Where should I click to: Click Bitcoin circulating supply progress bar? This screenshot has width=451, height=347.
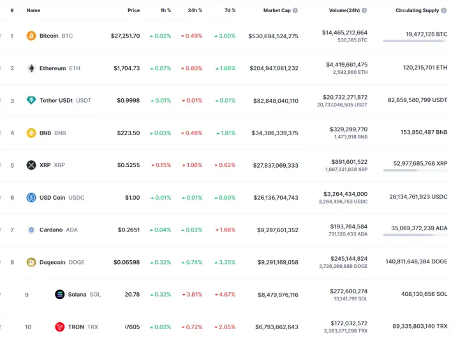[x=415, y=41]
